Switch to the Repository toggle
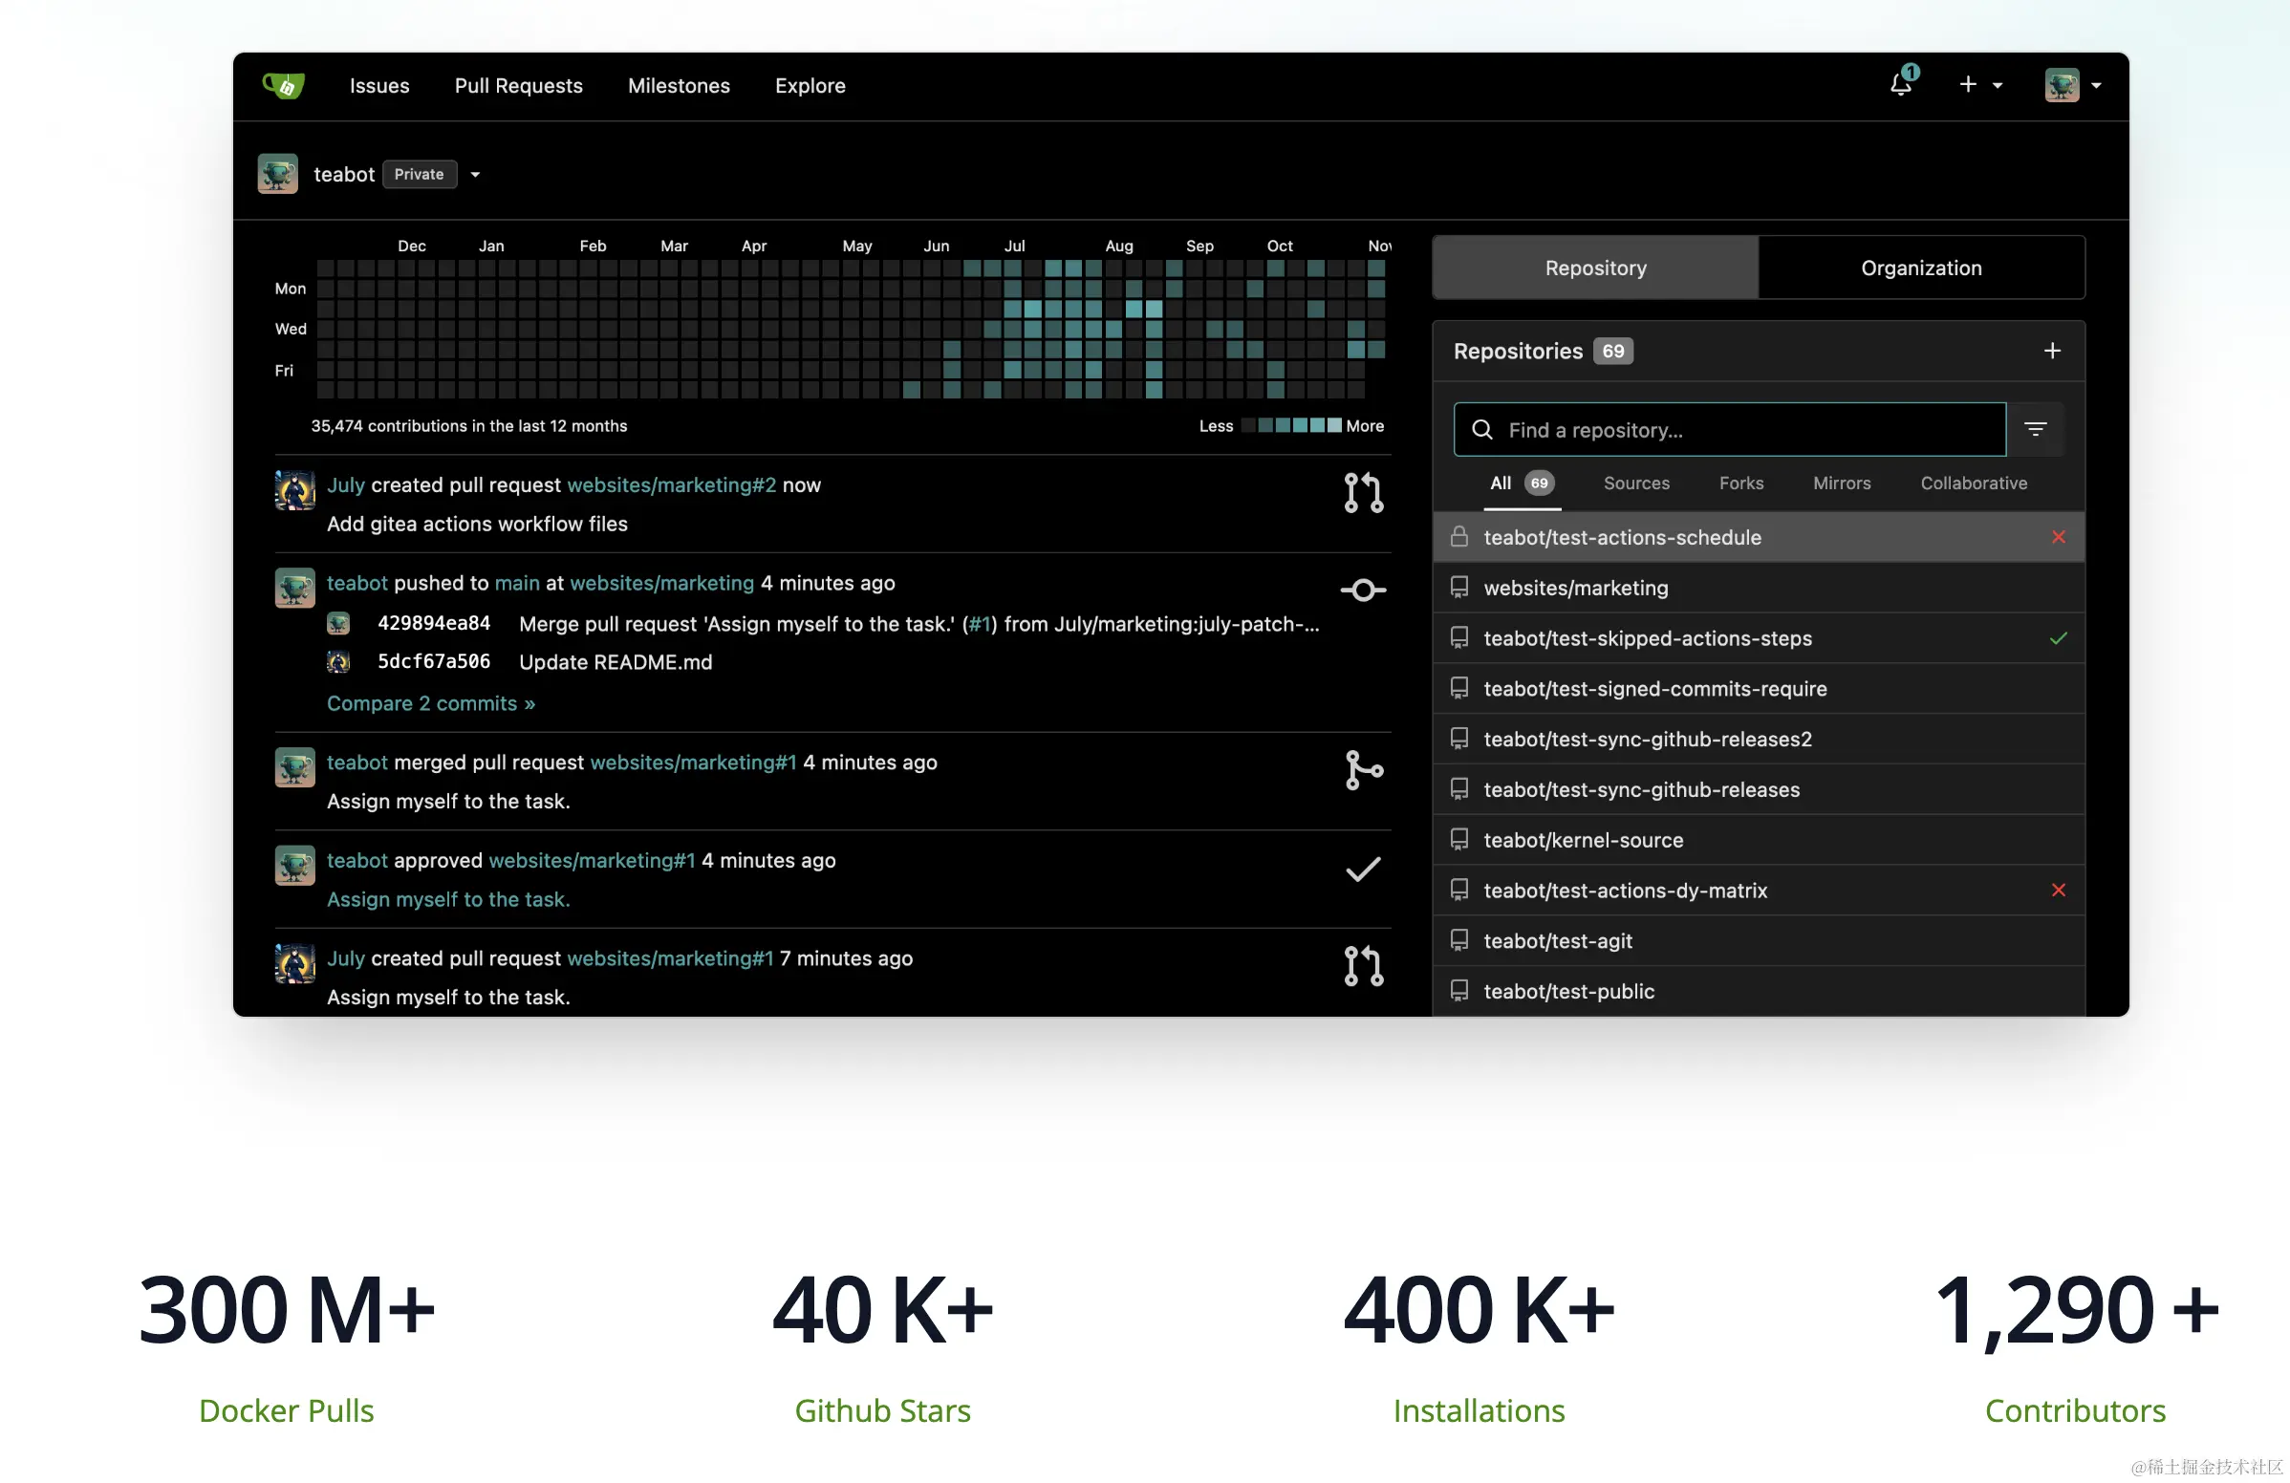The image size is (2290, 1483). coord(1595,268)
